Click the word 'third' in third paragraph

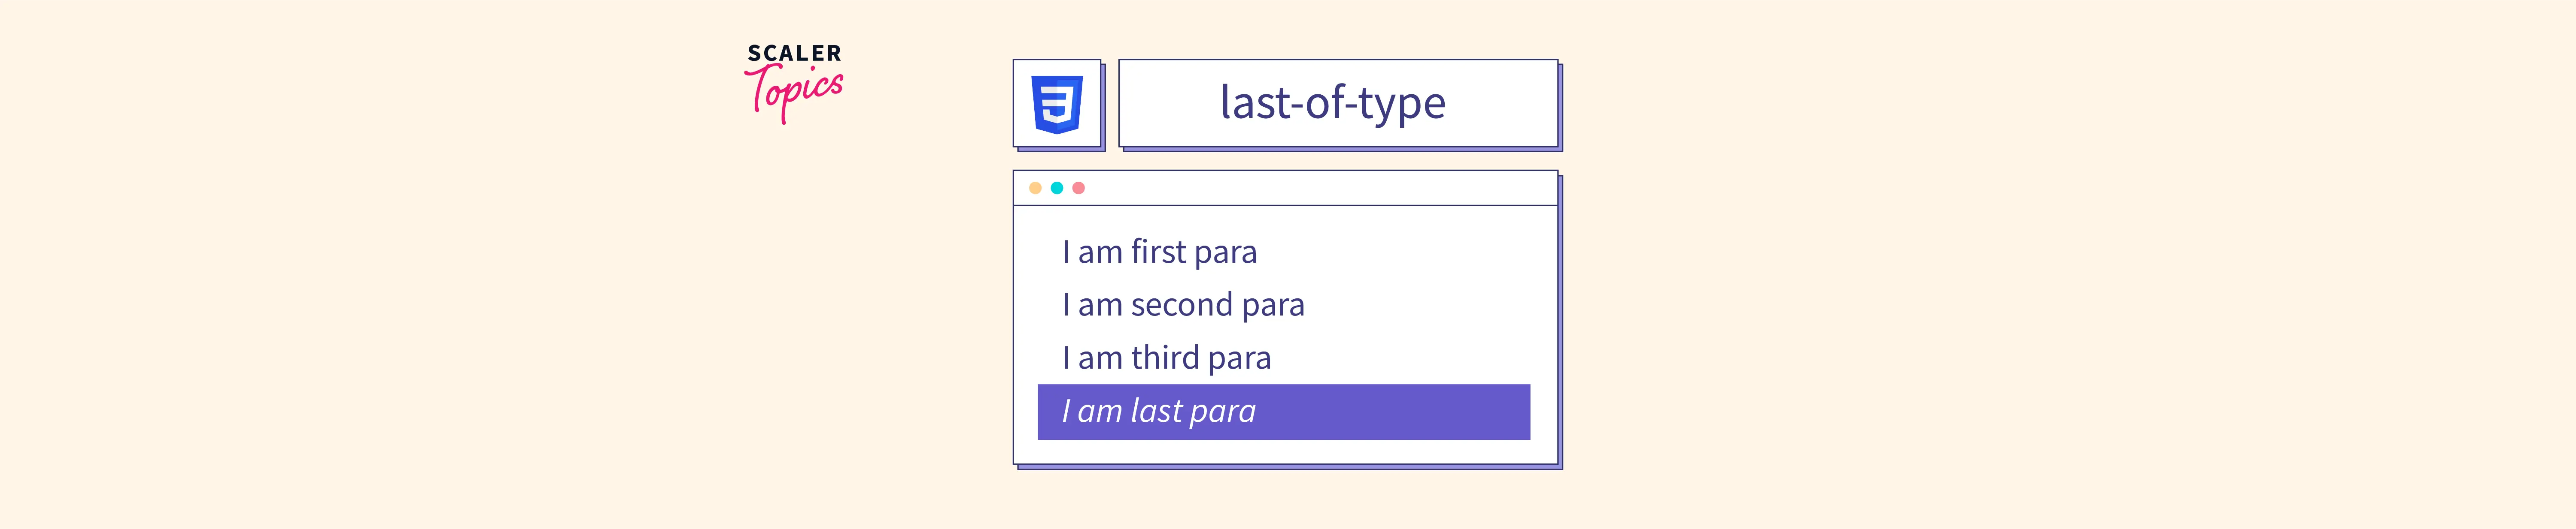point(1164,358)
